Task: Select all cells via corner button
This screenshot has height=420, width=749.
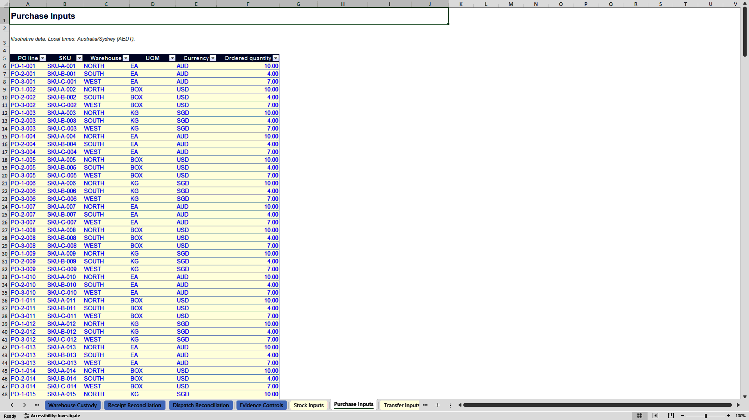Action: (4, 4)
